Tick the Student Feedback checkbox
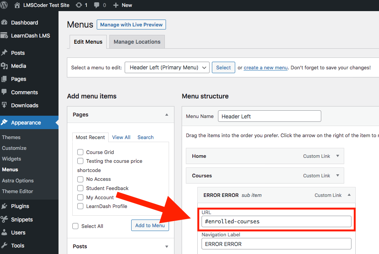 point(80,188)
